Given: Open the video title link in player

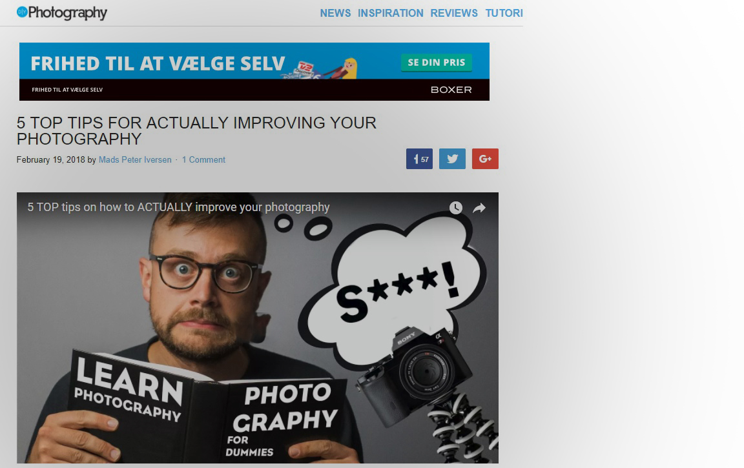Looking at the screenshot, I should click(x=178, y=207).
